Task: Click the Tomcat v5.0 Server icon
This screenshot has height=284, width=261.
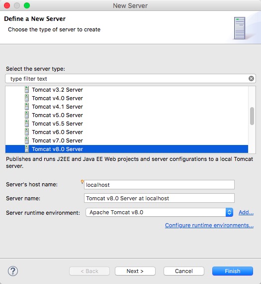Action: coord(27,115)
